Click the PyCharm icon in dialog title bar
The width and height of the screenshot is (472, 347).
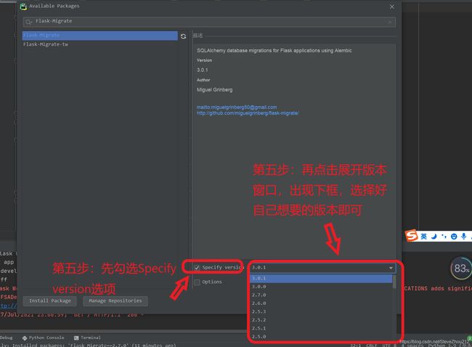pyautogui.click(x=23, y=7)
